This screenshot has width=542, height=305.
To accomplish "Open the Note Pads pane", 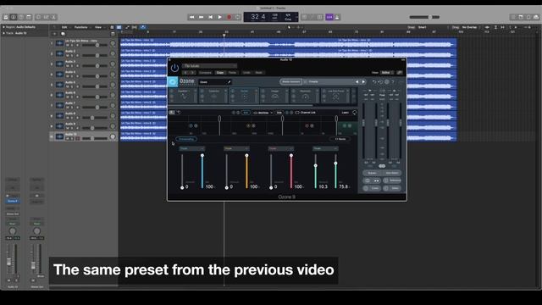I will (521, 17).
